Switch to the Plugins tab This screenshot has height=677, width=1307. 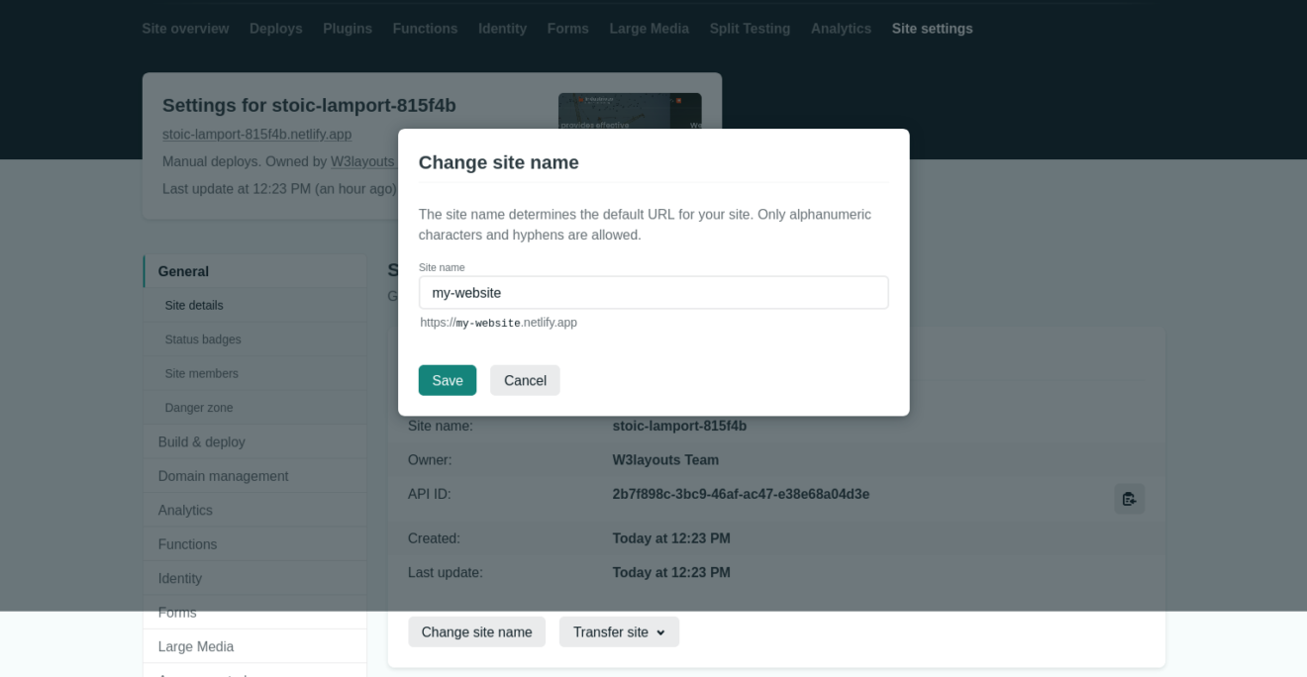click(348, 29)
